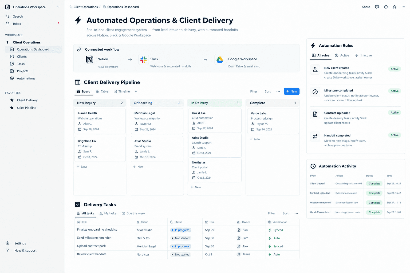Click the New client created rule icon
The width and height of the screenshot is (410, 273).
315,70
